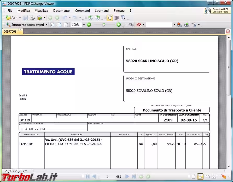
Task: Click the green zoom out button
Action: tap(89, 25)
